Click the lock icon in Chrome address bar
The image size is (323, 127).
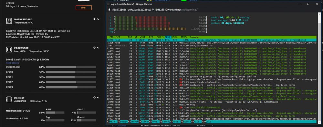[x=109, y=9]
